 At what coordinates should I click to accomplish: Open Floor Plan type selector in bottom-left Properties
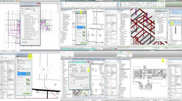[8, 57]
